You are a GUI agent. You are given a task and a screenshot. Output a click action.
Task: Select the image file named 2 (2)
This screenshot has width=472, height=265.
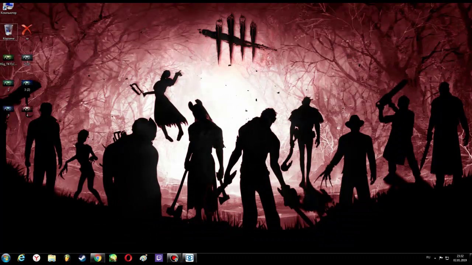tap(27, 60)
